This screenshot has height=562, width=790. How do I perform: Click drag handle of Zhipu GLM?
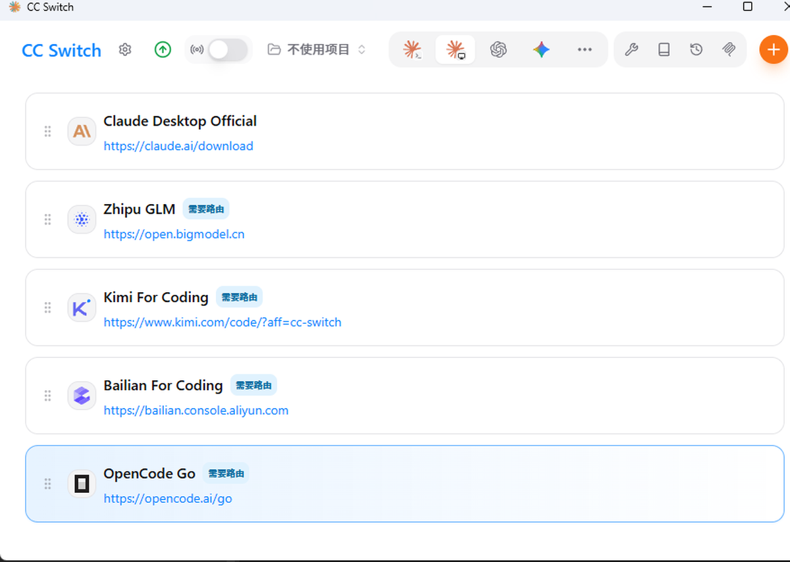coord(47,220)
